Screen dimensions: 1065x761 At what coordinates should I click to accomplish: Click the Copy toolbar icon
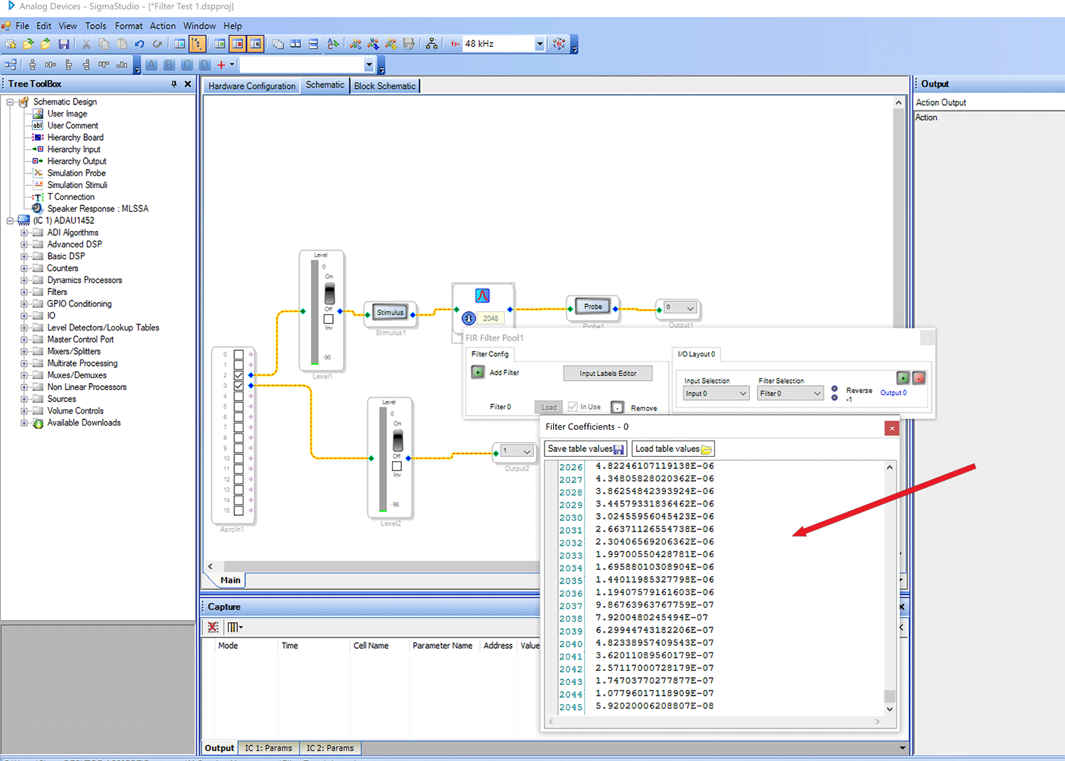point(104,44)
